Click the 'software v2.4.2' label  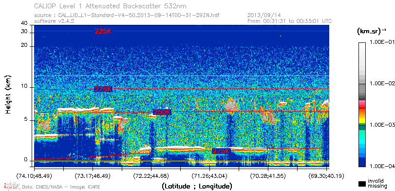point(54,21)
